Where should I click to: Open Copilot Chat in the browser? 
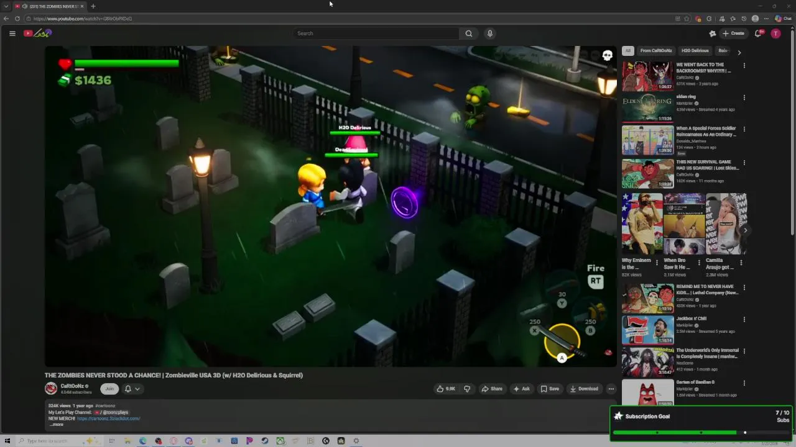782,19
